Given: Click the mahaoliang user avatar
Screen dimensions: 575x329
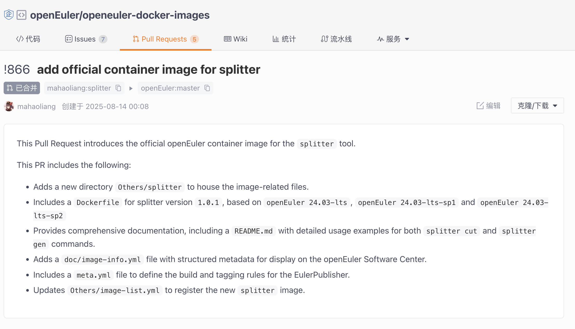Looking at the screenshot, I should [x=9, y=106].
